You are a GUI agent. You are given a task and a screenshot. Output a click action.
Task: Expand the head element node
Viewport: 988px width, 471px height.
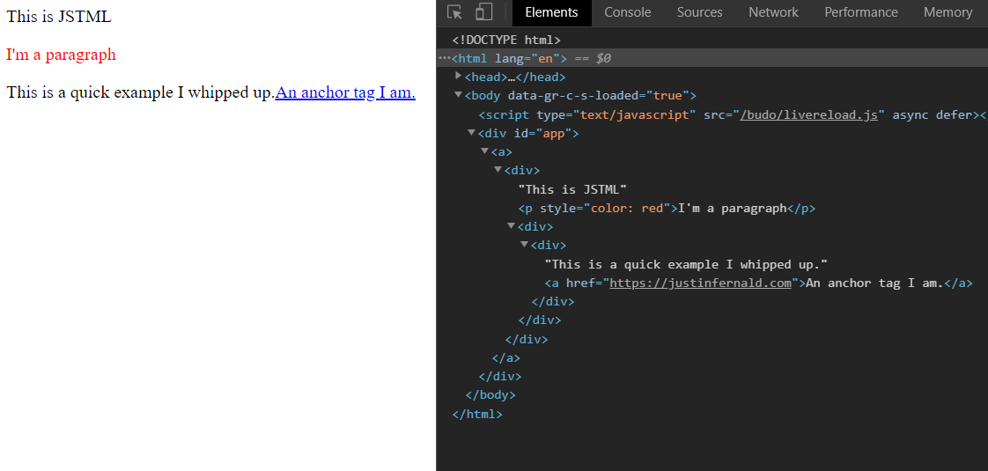click(x=459, y=77)
